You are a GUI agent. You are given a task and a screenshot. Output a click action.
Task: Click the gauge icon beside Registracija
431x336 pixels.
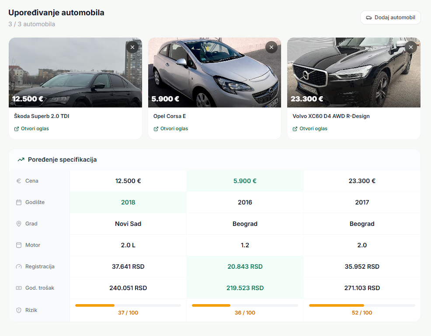point(19,267)
